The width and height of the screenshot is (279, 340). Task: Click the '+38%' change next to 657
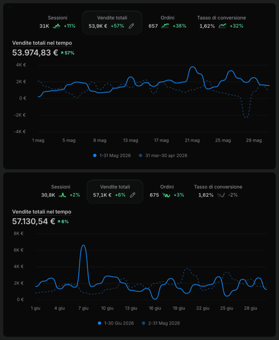point(179,26)
